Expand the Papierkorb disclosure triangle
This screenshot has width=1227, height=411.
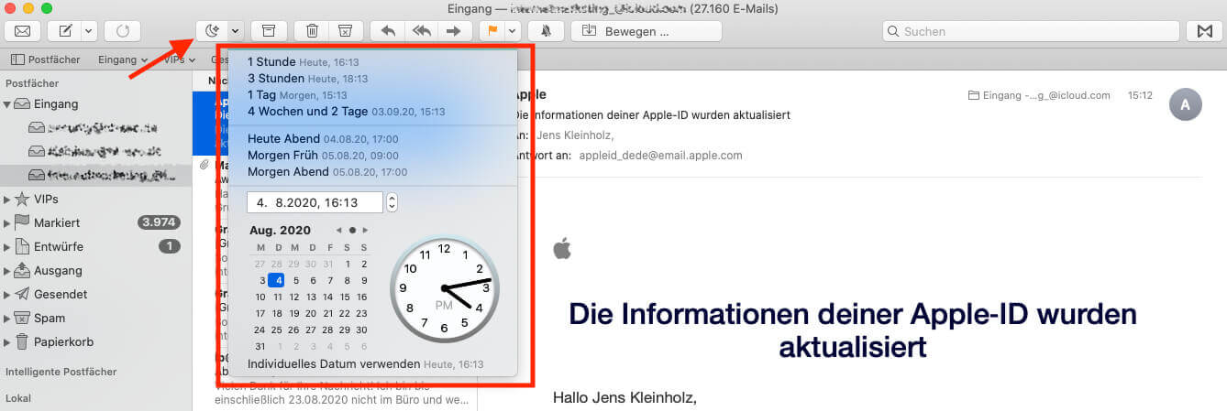pyautogui.click(x=7, y=342)
